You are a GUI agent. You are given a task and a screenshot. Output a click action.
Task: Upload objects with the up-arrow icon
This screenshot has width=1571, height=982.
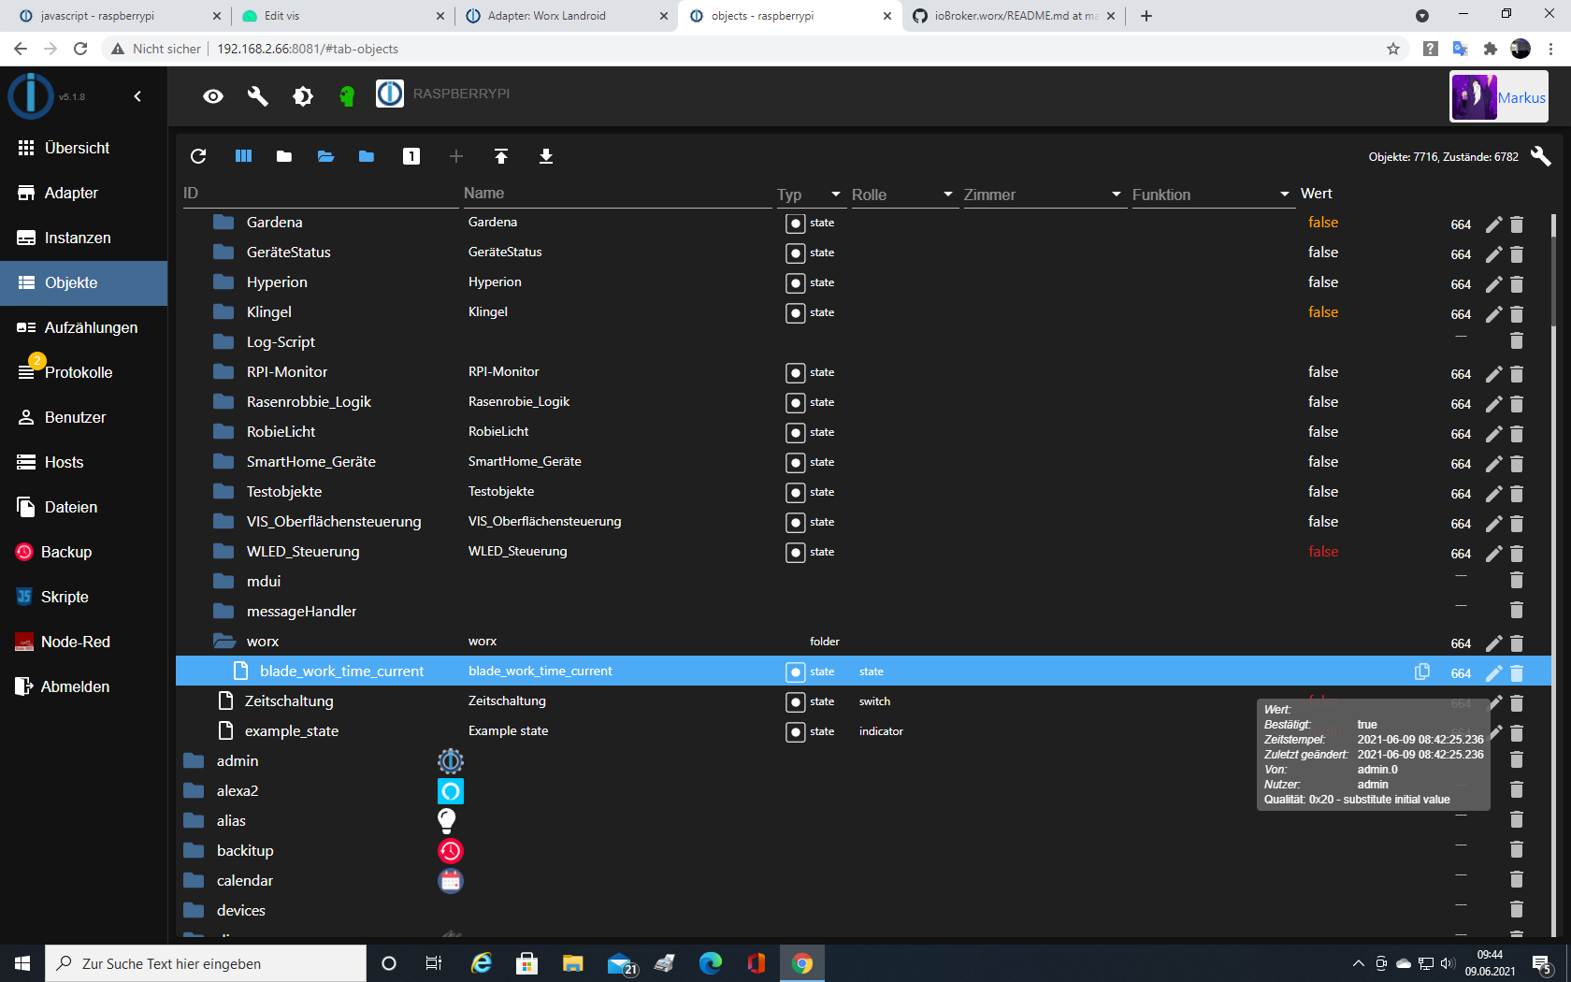[x=501, y=156]
